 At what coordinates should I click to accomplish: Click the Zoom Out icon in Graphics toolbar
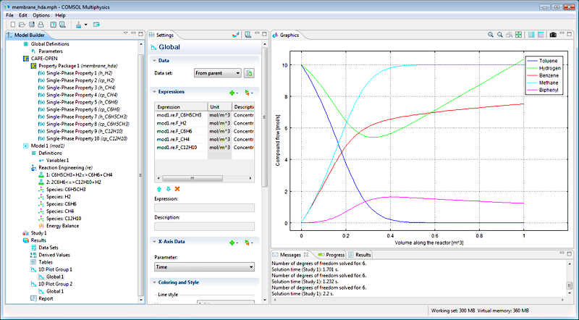click(500, 35)
